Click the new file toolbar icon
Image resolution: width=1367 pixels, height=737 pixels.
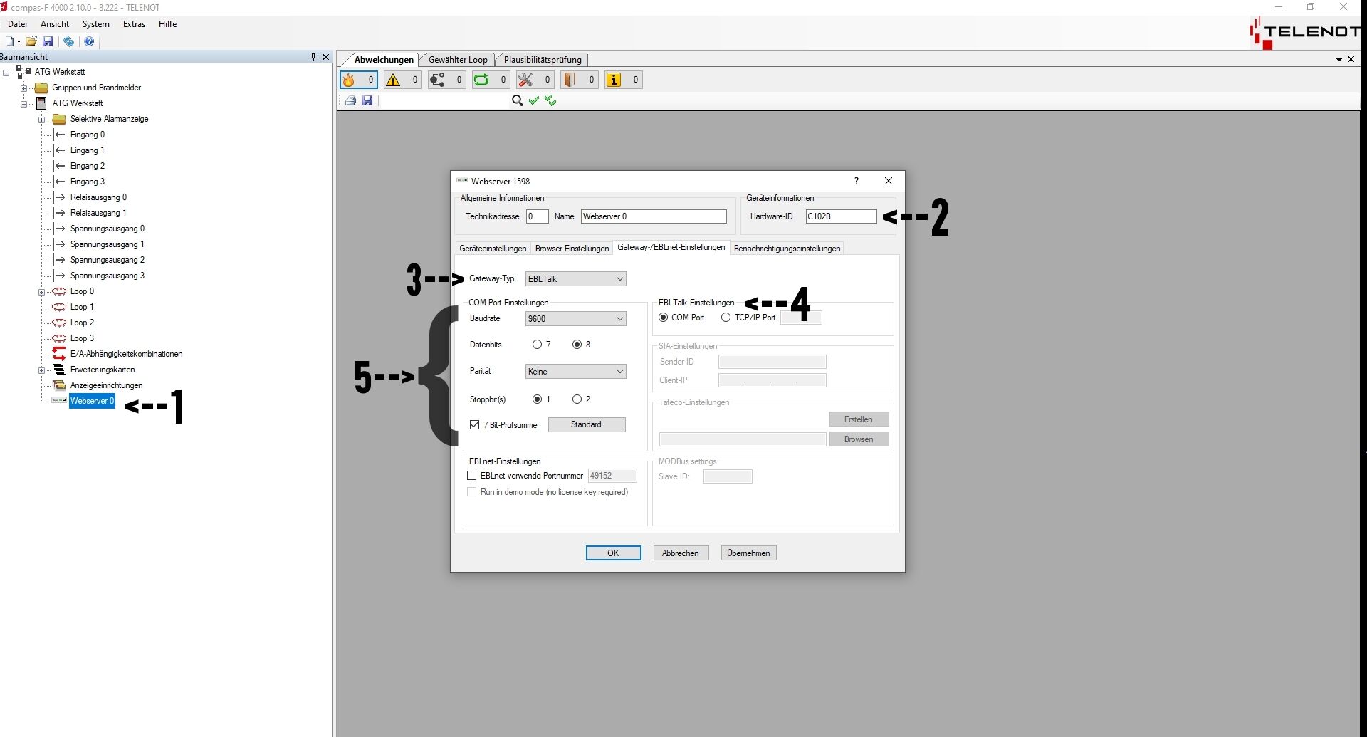point(10,41)
